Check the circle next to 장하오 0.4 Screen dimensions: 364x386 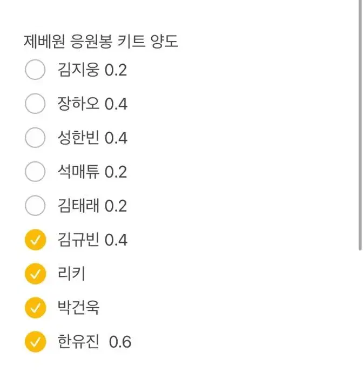click(35, 104)
